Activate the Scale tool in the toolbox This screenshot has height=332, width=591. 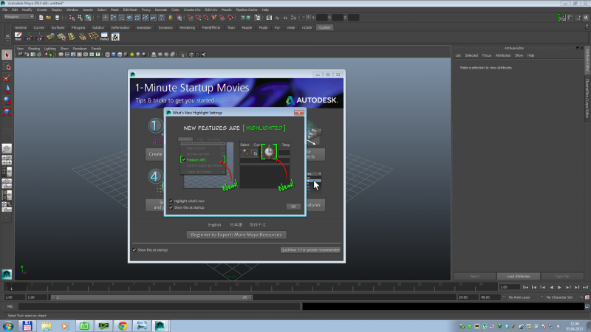tap(7, 111)
